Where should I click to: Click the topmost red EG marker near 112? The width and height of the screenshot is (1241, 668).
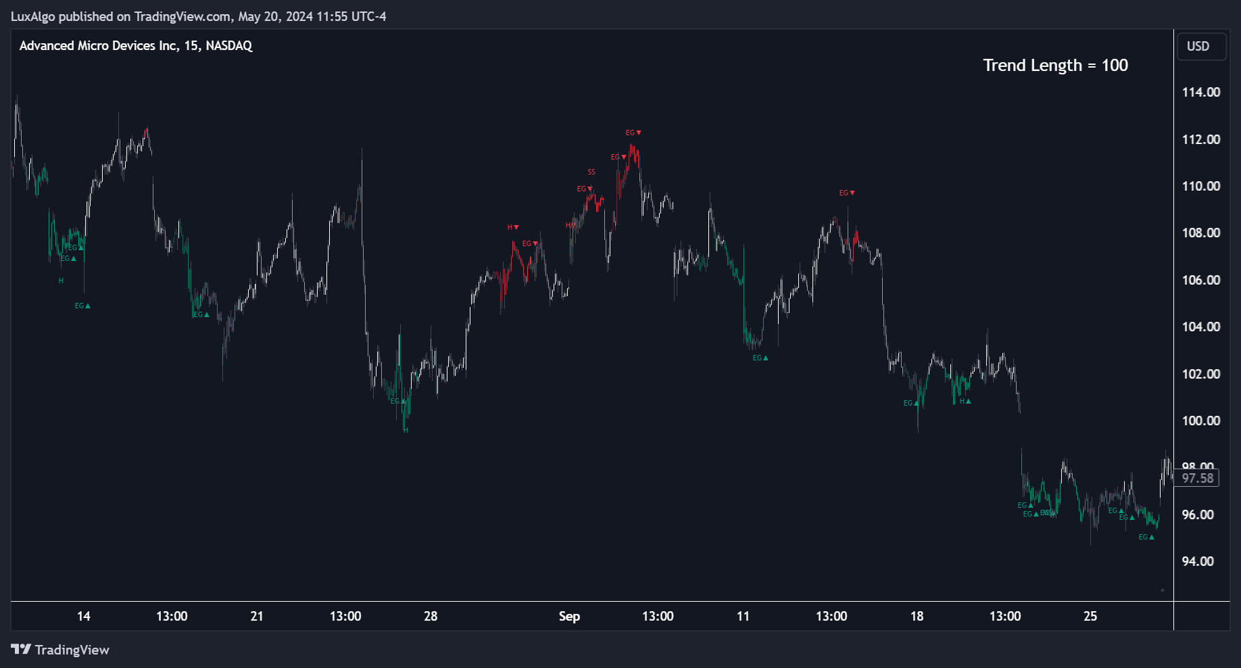point(633,133)
